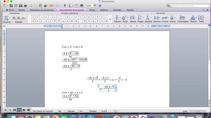Insert the square root √ symbol
This screenshot has width=211, height=118.
tap(50, 21)
